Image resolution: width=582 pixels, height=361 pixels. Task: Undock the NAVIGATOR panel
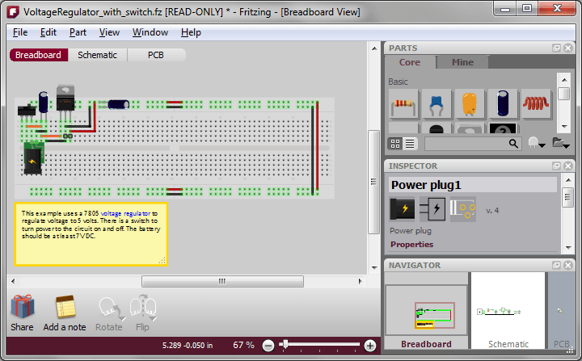(x=556, y=265)
